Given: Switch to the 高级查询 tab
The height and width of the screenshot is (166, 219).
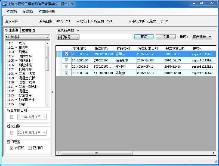Looking at the screenshot, I should point(28,31).
